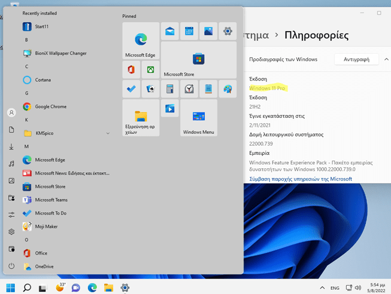Viewport: 391px width, 294px height.
Task: Open the Windows Menu pinned tile
Action: pos(199,118)
